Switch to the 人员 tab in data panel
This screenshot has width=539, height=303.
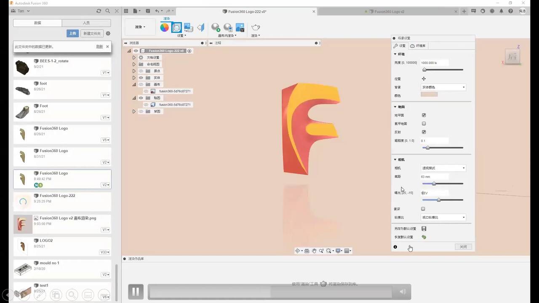86,23
